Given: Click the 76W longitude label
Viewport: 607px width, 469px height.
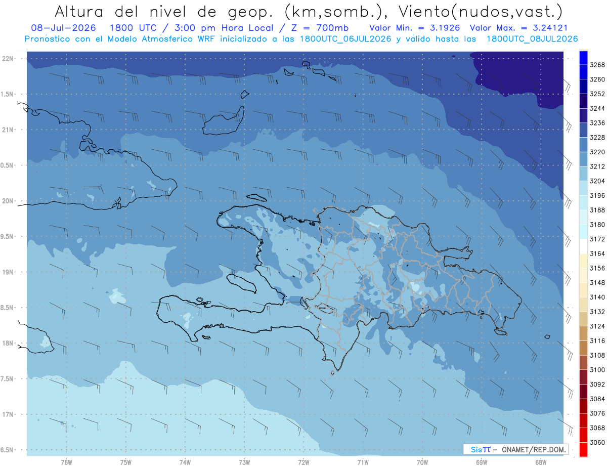Looking at the screenshot, I should [x=66, y=462].
